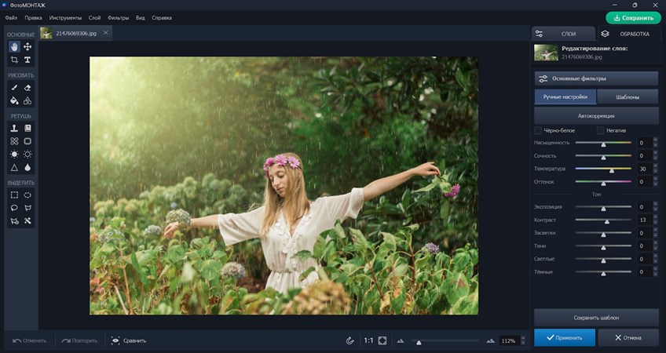Pick the Brush drawing tool

[14, 88]
